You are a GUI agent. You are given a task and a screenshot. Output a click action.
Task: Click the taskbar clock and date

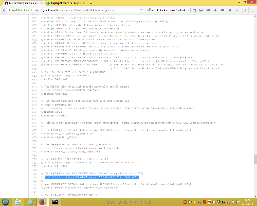tap(247, 202)
